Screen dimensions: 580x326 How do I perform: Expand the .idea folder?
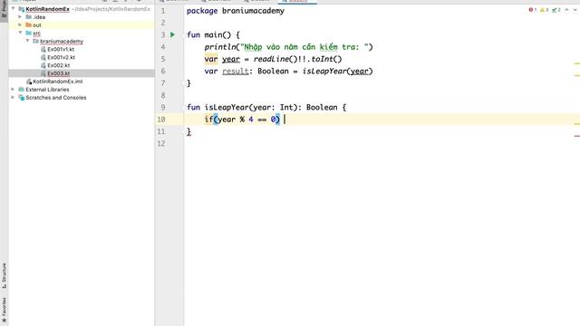pyautogui.click(x=20, y=16)
